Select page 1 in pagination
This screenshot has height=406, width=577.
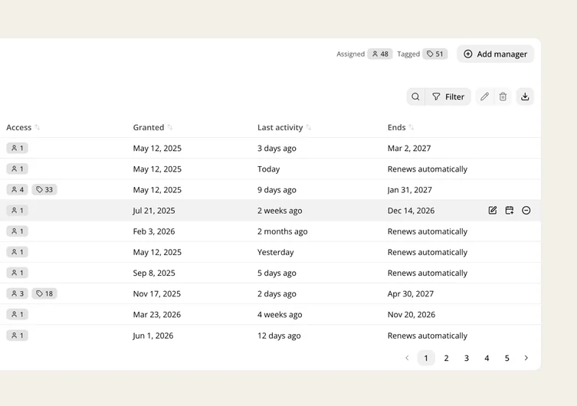tap(426, 358)
